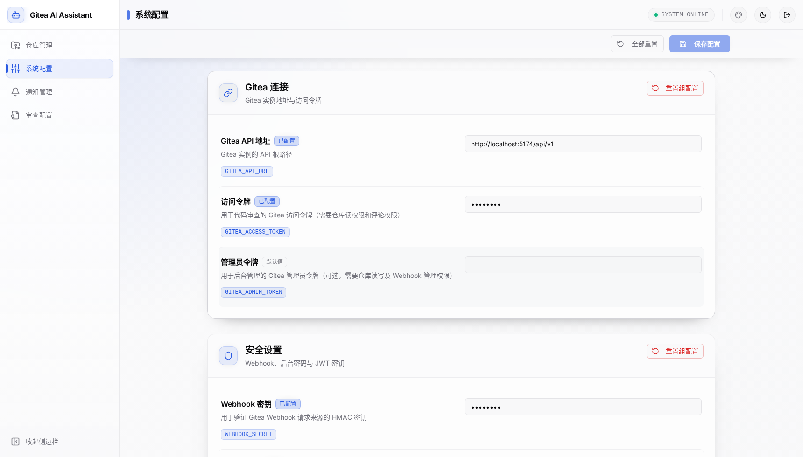803x457 pixels.
Task: Click the link icon of Gitea 连接 card
Action: (228, 93)
